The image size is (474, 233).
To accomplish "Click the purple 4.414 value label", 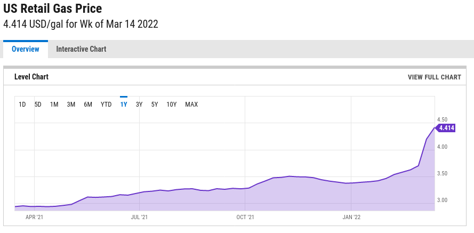I will (x=445, y=128).
